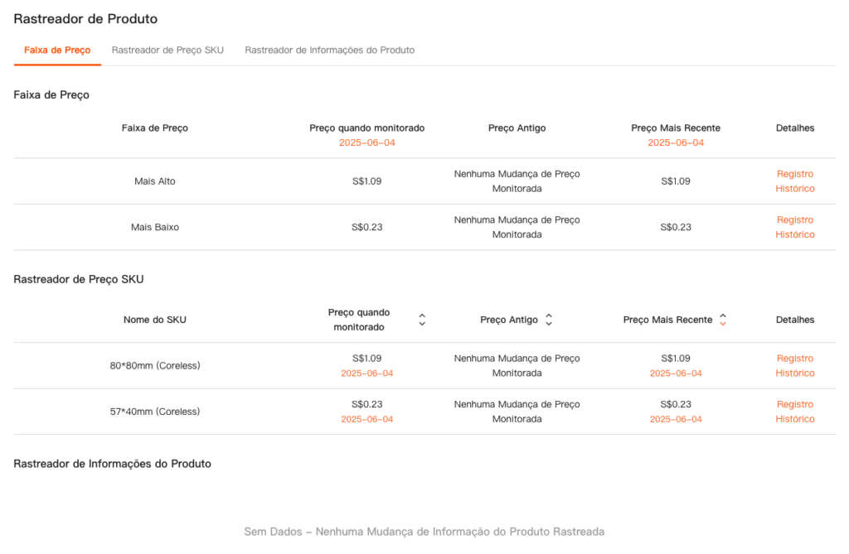The width and height of the screenshot is (849, 554).
Task: View Registro Histórico for Mais Baixo row
Action: [794, 227]
